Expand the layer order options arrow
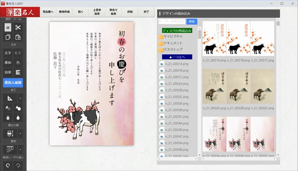The width and height of the screenshot is (298, 171). click(20, 134)
